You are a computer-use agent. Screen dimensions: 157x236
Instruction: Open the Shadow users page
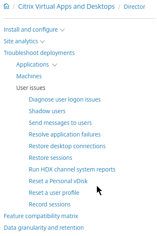(x=47, y=111)
